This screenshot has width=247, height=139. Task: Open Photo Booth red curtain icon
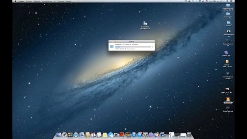[122, 134]
